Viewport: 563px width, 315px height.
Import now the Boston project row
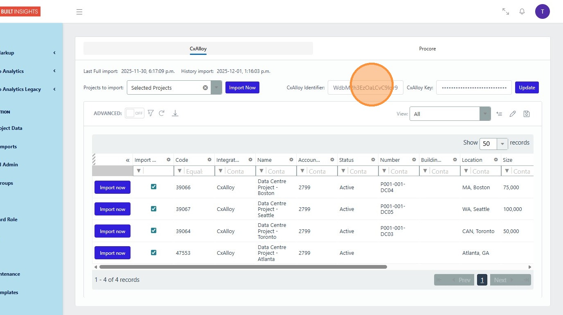113,187
